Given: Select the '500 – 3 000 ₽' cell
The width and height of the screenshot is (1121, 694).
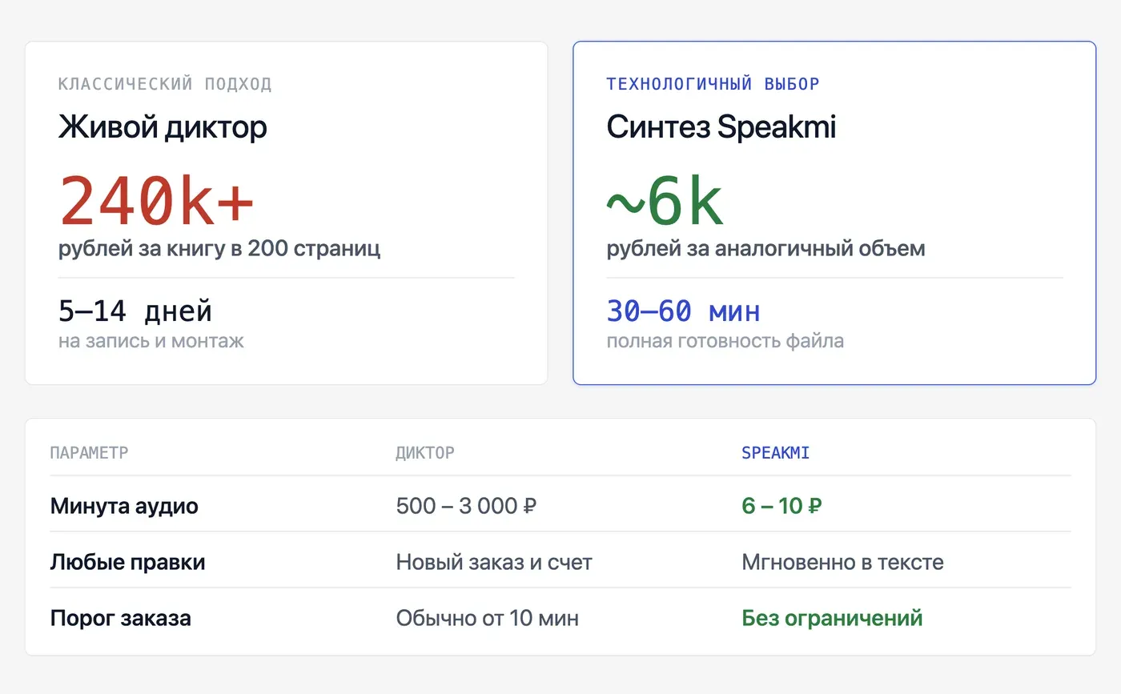Looking at the screenshot, I should 466,506.
